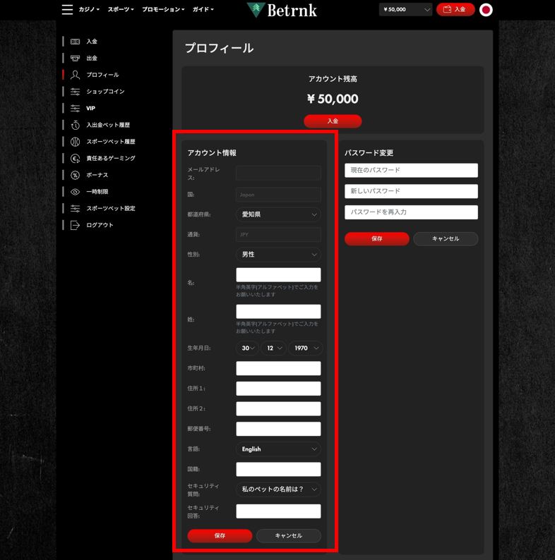Click the プロフィール person icon

click(x=75, y=75)
